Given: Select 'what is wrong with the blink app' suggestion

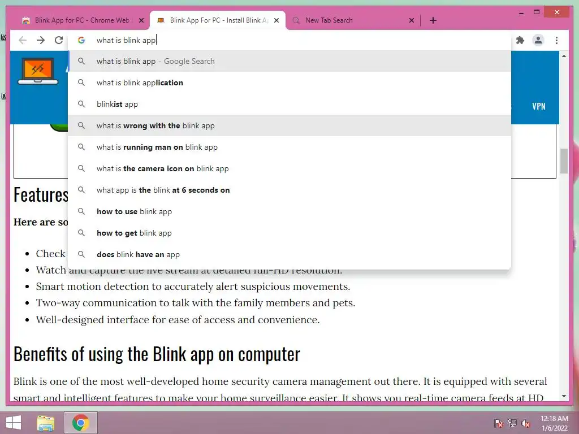Looking at the screenshot, I should [289, 125].
